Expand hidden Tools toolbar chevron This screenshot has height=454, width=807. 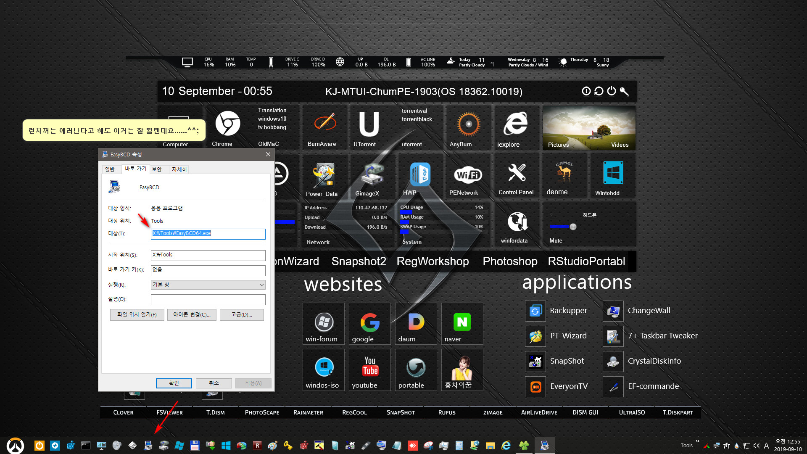698,441
